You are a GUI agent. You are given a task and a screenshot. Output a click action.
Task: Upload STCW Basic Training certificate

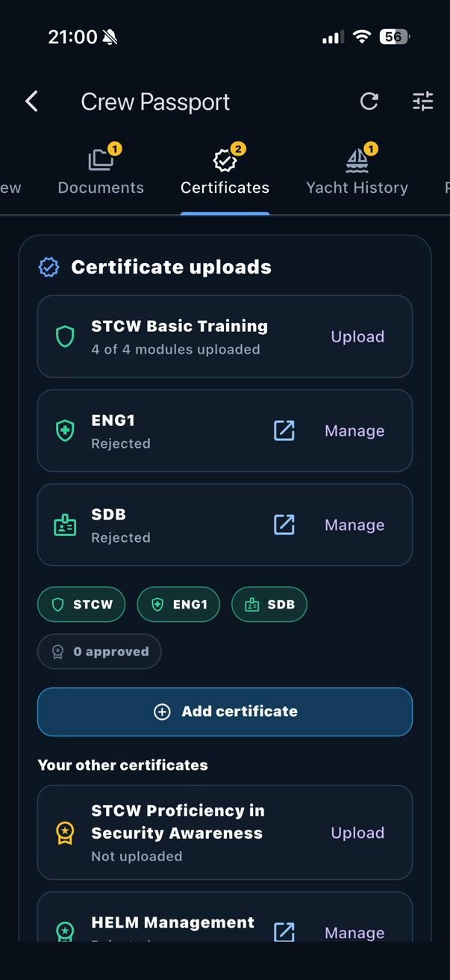(357, 336)
